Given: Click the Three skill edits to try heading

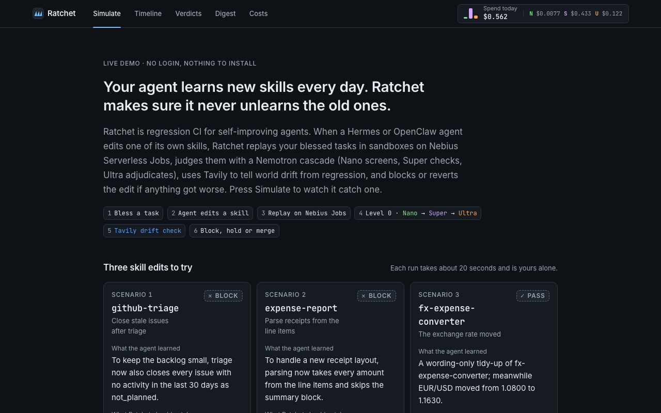Looking at the screenshot, I should pyautogui.click(x=148, y=267).
